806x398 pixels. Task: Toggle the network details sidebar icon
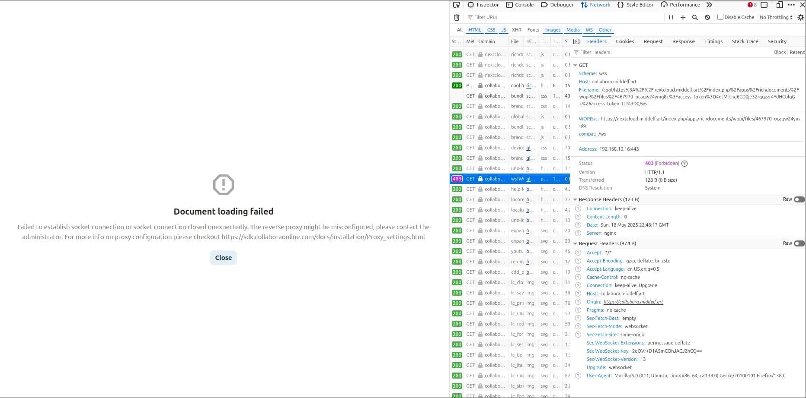576,41
